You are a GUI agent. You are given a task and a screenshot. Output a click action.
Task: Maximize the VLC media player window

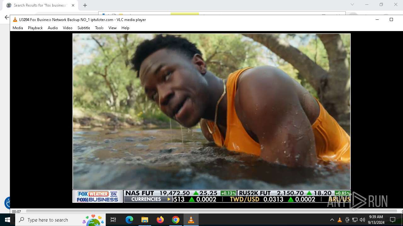coord(391,19)
